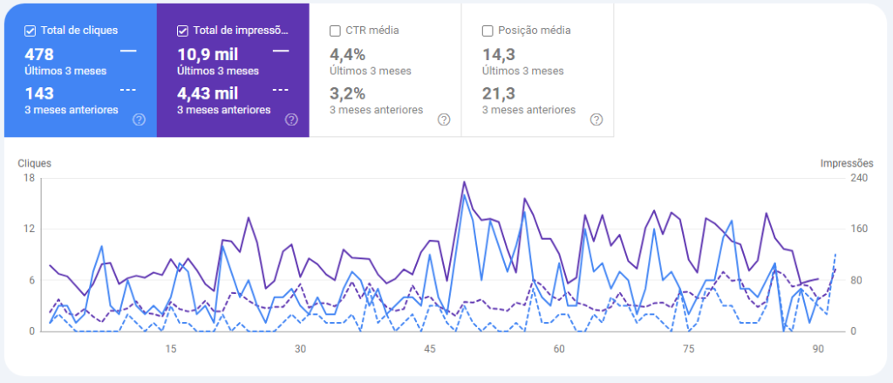Click the 478 total clicks value
893x383 pixels.
(x=39, y=54)
